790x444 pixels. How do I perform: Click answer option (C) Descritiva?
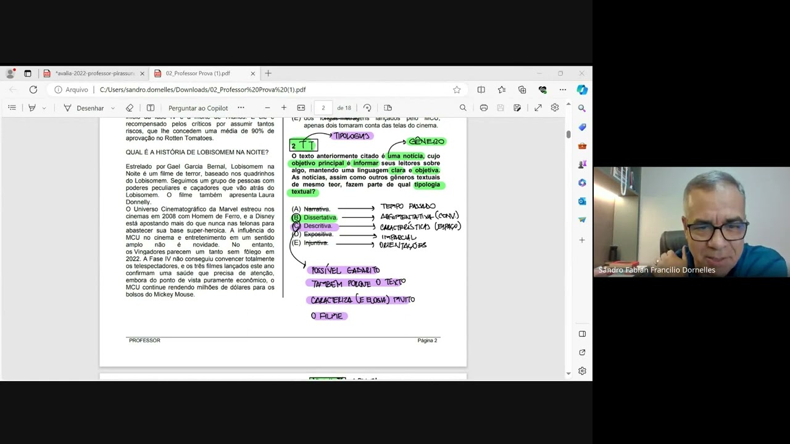(312, 226)
